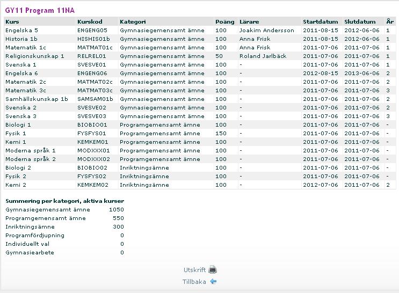Viewport: 399px width, 293px height.
Task: Click the printer icon beside Utskrift
Action: (213, 269)
